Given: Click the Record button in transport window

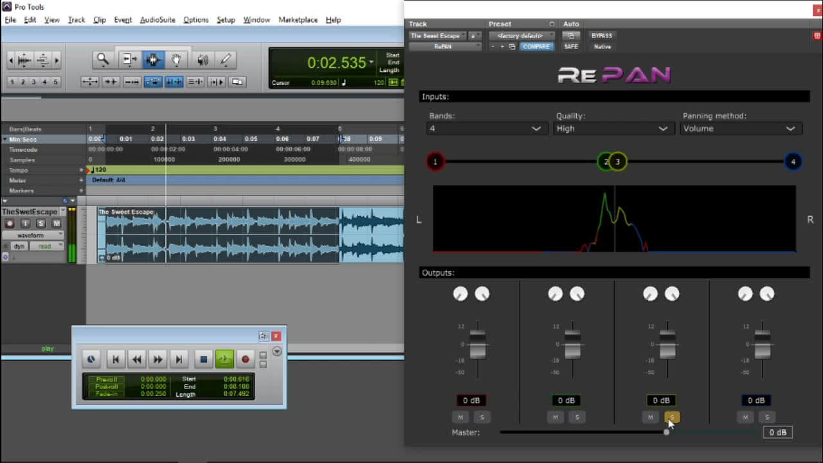Looking at the screenshot, I should point(245,359).
